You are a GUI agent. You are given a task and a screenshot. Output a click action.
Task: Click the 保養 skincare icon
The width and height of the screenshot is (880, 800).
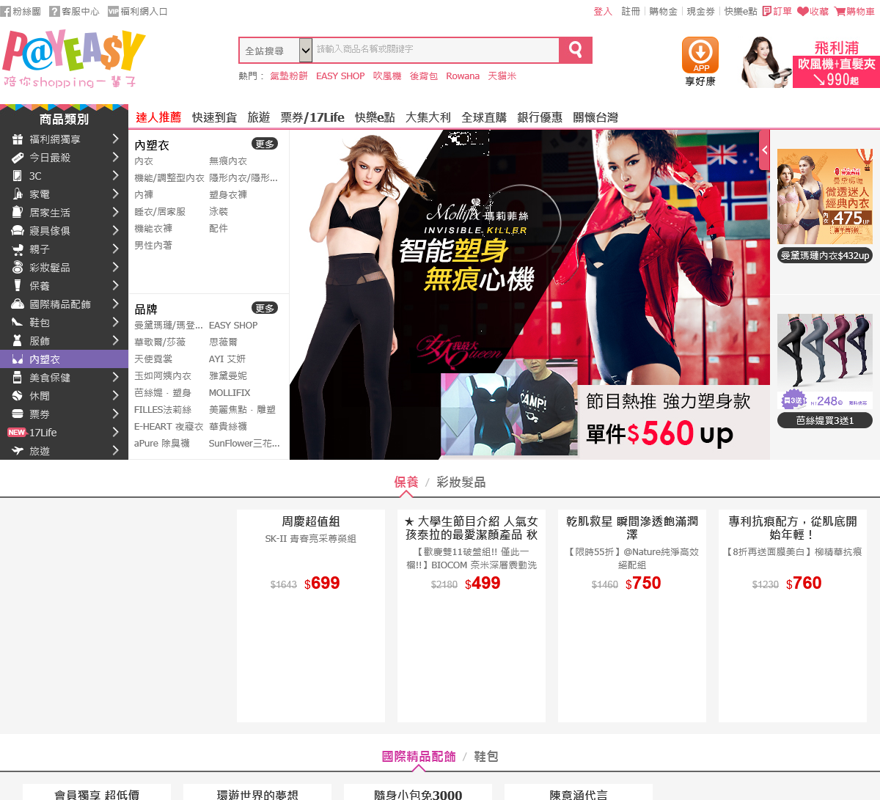(18, 286)
